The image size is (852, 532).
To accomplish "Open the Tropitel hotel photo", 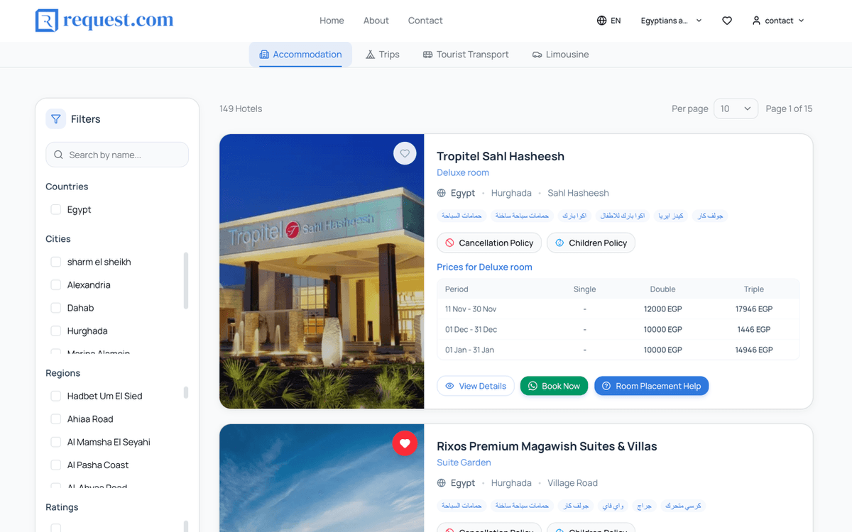I will pos(322,272).
